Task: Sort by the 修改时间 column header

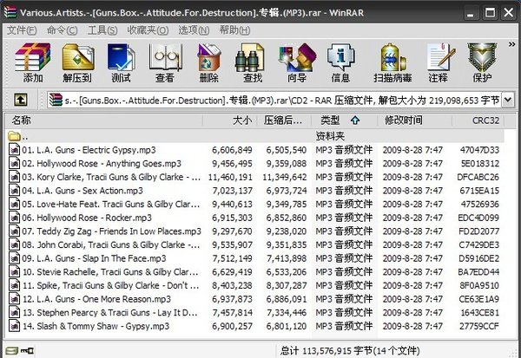Action: (414, 120)
